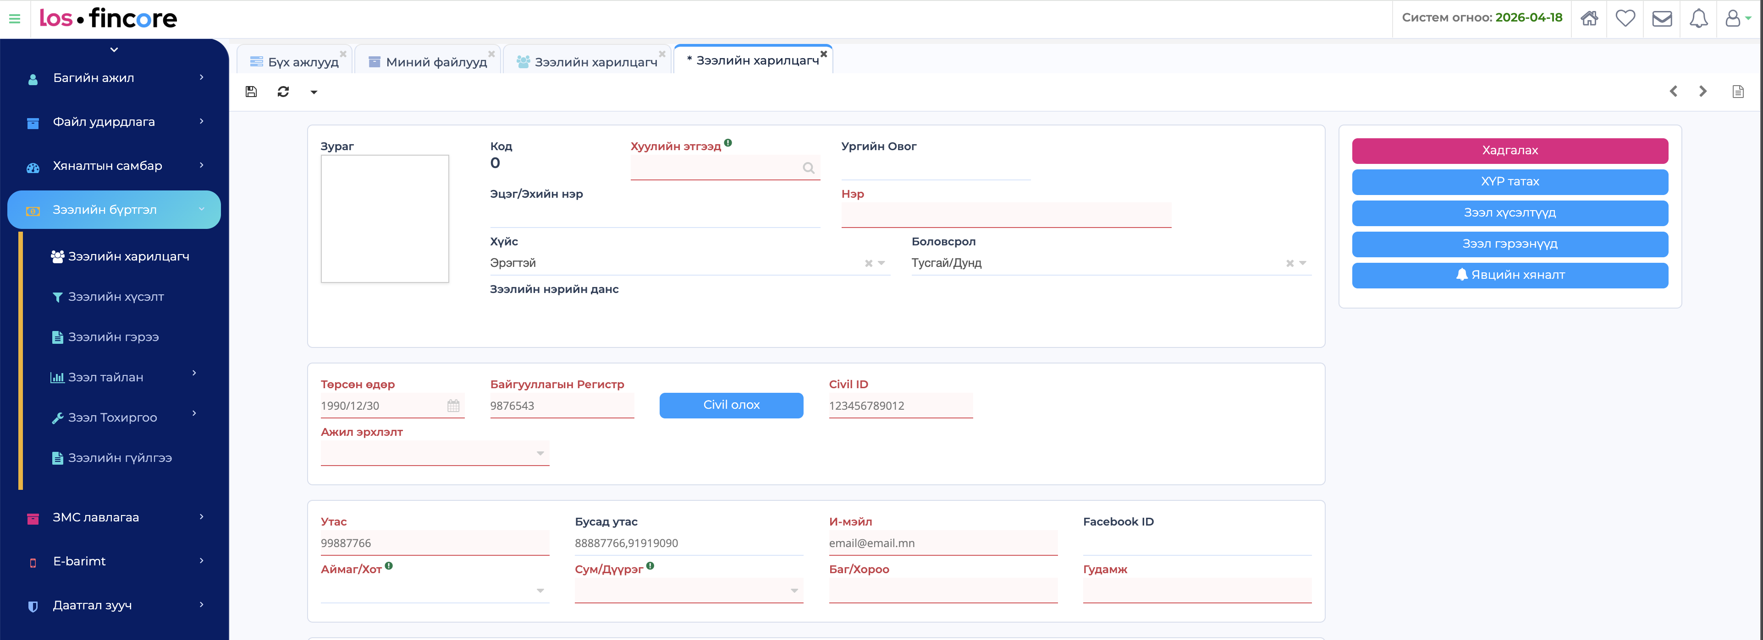The width and height of the screenshot is (1763, 640).
Task: Click Civil олох button
Action: tap(731, 406)
